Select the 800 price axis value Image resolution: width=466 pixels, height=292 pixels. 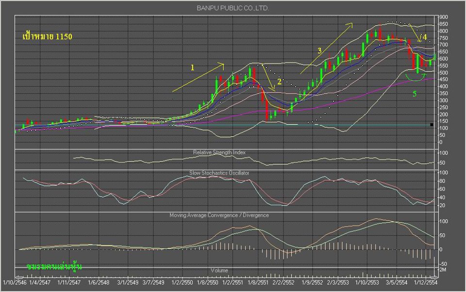point(443,31)
